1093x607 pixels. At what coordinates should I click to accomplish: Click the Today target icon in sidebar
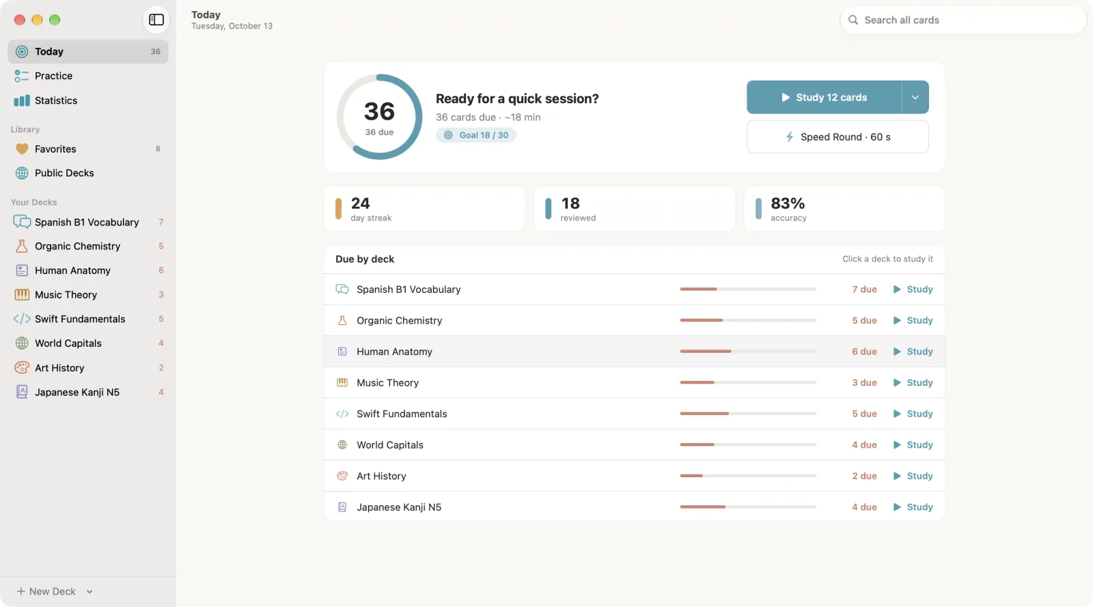click(22, 52)
